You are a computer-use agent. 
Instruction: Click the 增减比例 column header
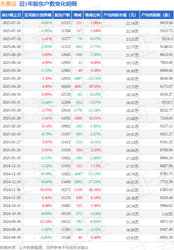pyautogui.click(x=92, y=15)
